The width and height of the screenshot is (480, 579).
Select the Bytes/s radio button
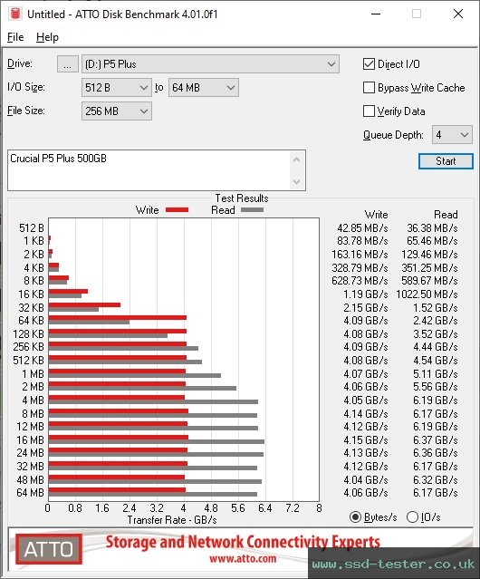click(x=355, y=517)
